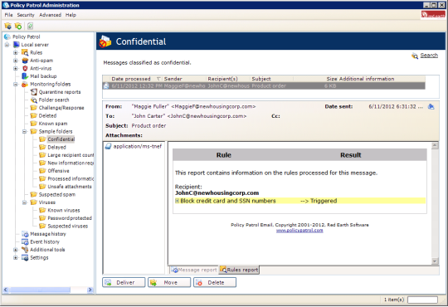Click the tree horizontal scrollbar thumb
Screen dimensions: 448x307
(40, 290)
